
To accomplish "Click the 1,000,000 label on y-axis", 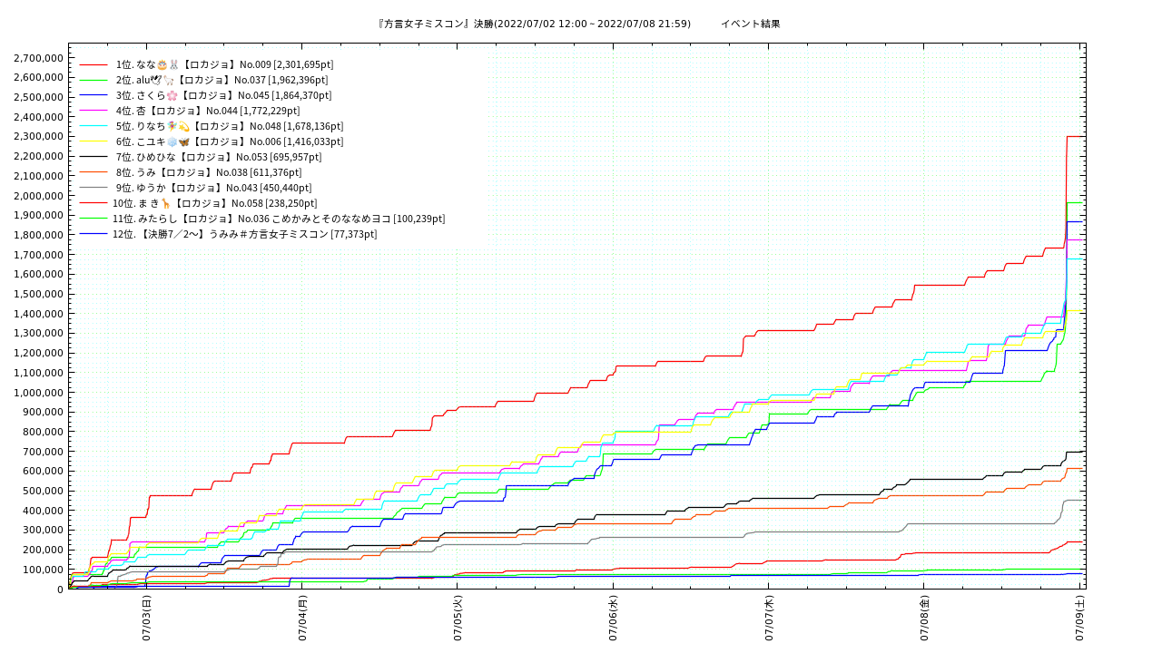I will click(38, 393).
